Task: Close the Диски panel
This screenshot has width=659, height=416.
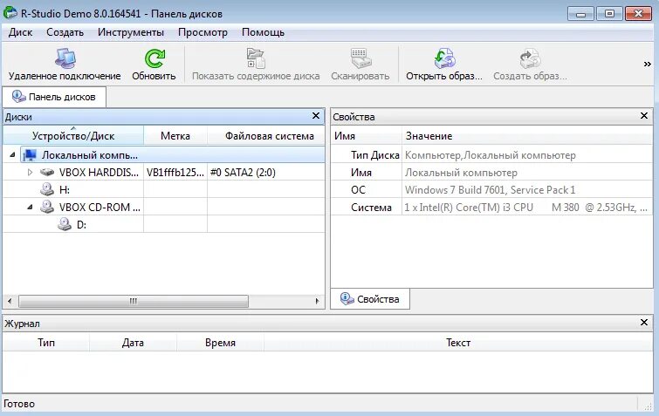Action: point(316,116)
